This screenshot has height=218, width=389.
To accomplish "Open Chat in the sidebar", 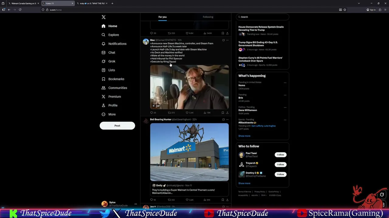I will 108,52.
